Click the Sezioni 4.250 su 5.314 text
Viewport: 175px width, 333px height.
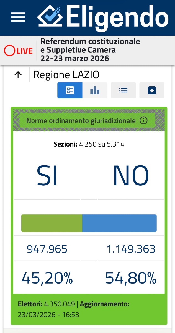[x=89, y=144]
